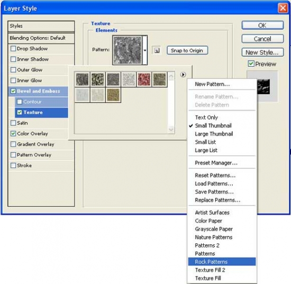Load the Artist Surfaces pattern set
This screenshot has height=284, width=291.
222,212
